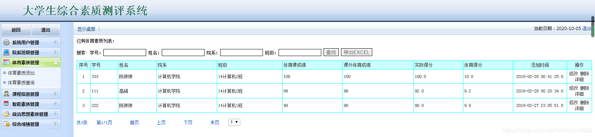Screen dimensions: 595x137
Task: Click 删除 for student 333
Action: (585, 74)
